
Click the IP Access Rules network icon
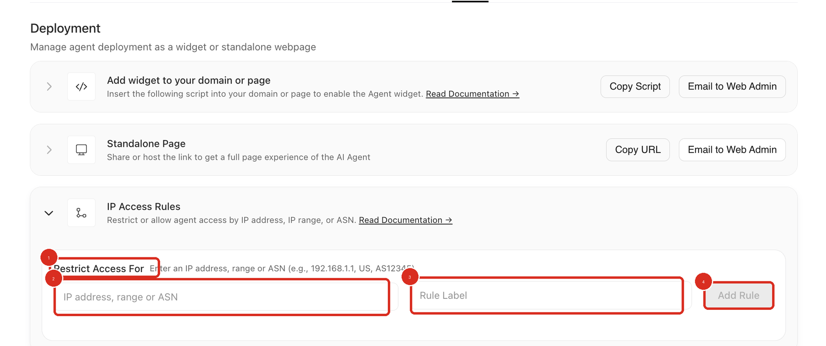coord(81,213)
